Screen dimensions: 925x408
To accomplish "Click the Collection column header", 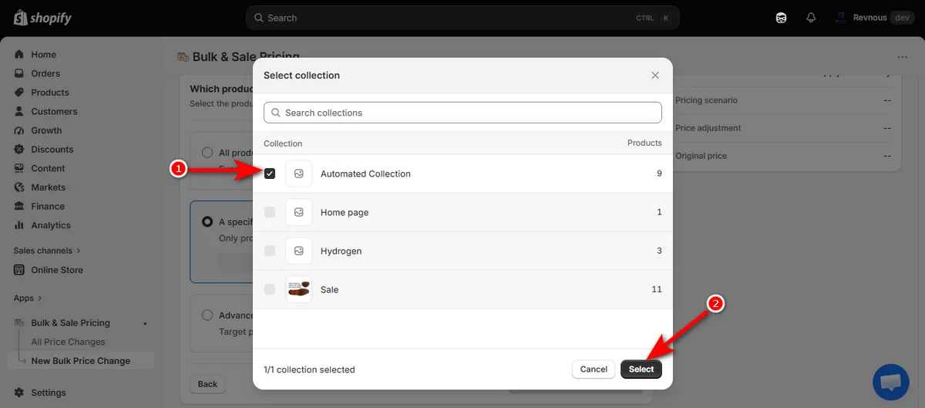I will click(283, 143).
